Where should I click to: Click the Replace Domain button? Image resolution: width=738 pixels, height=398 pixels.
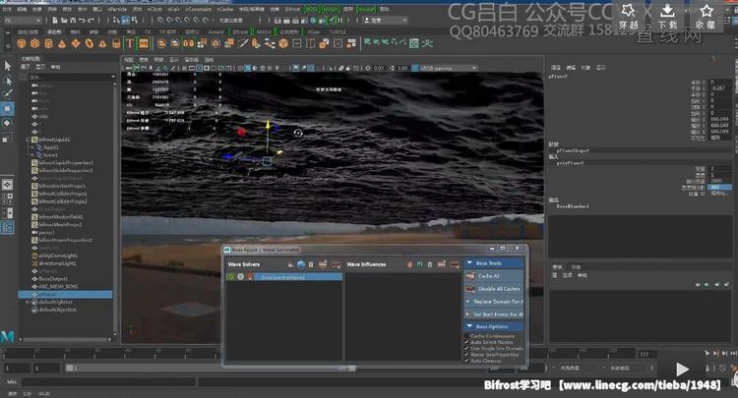point(494,301)
